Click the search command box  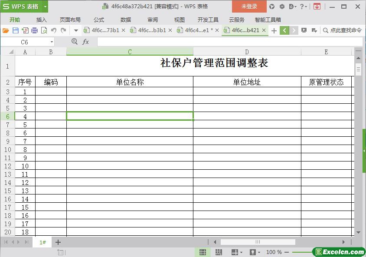343,30
